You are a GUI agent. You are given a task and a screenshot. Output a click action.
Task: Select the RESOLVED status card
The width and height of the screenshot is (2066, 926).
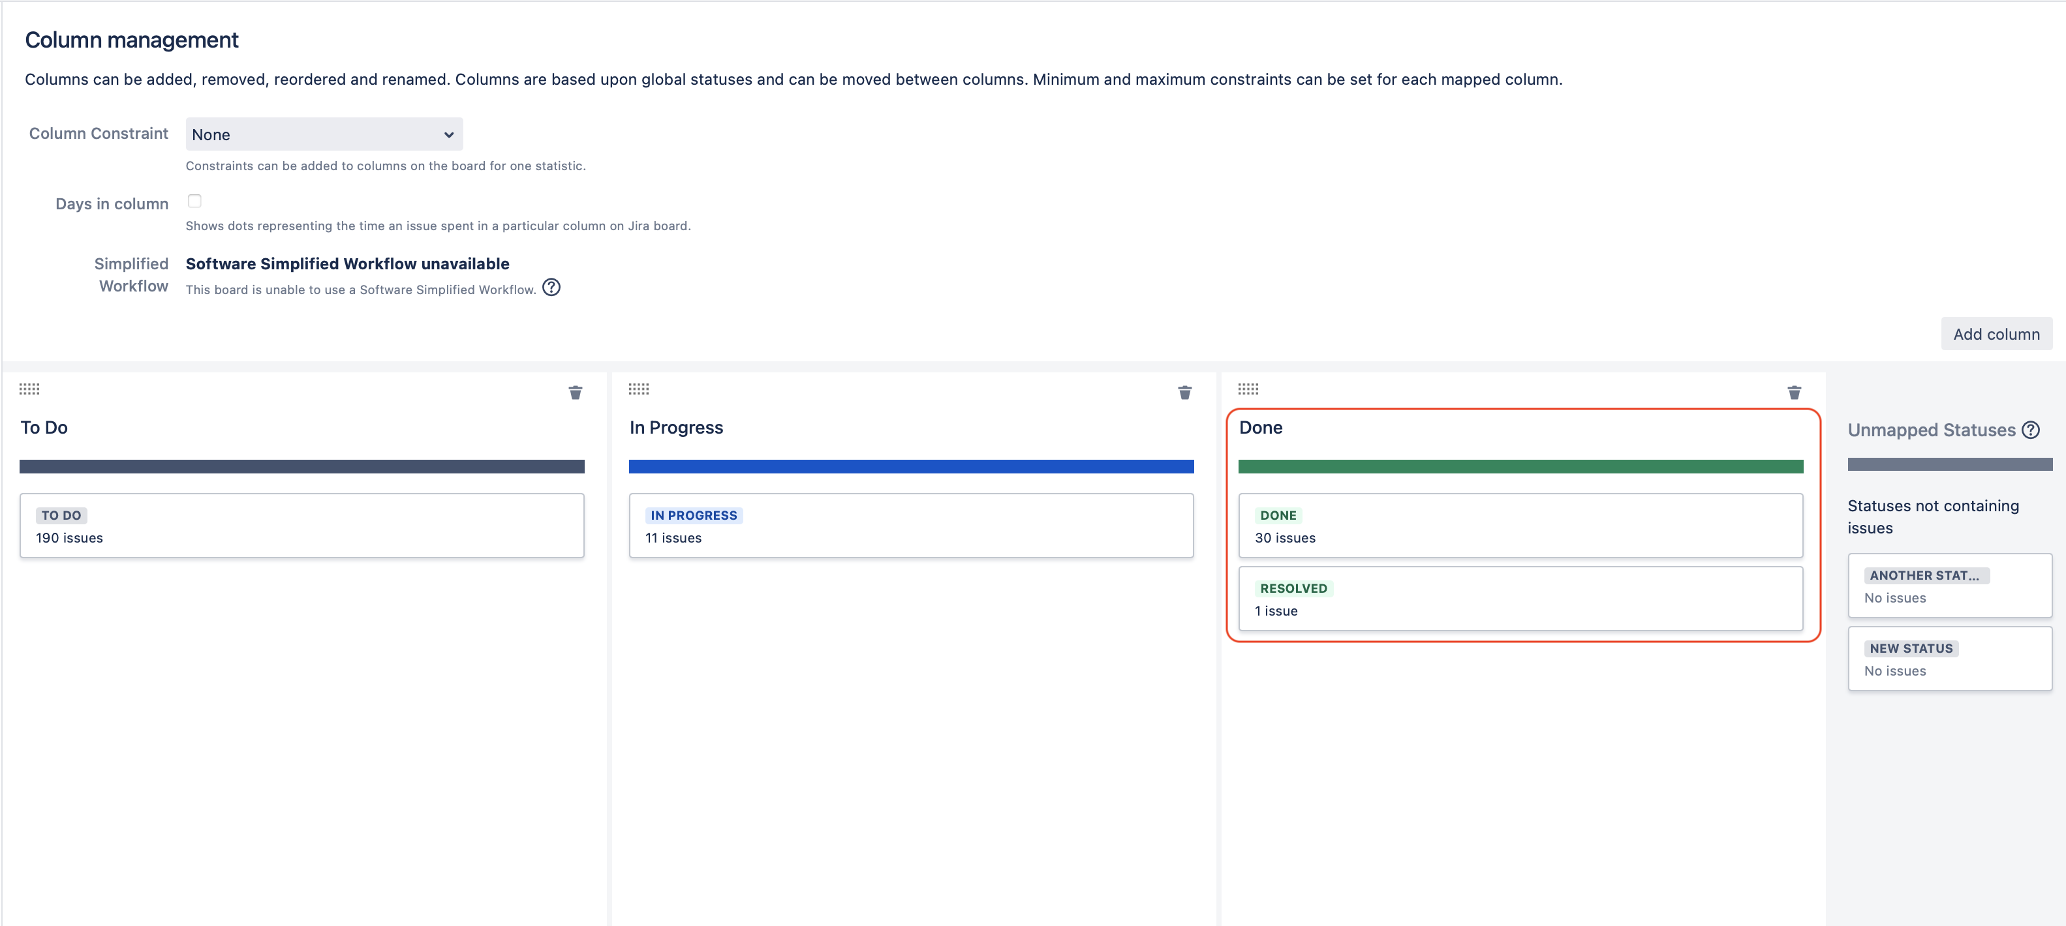click(x=1520, y=599)
